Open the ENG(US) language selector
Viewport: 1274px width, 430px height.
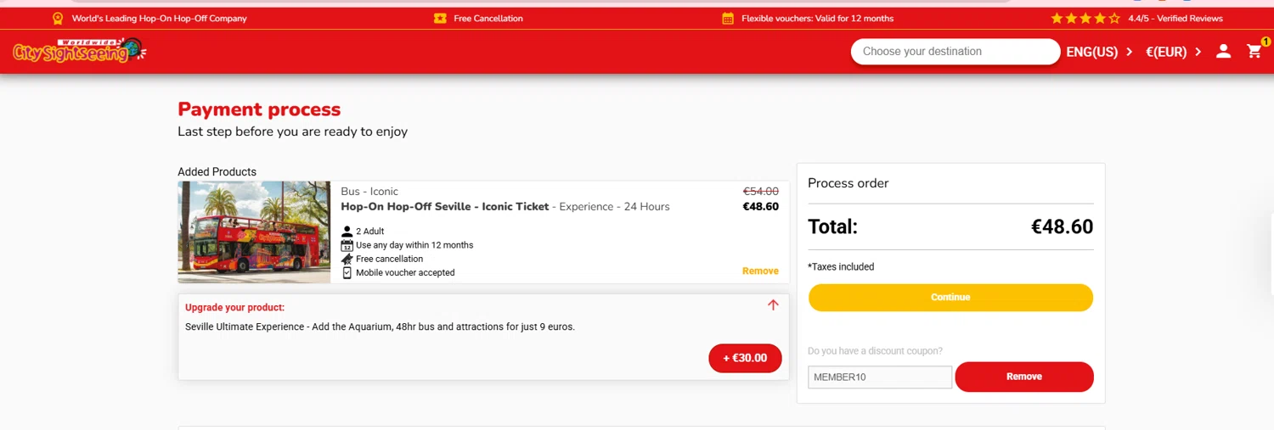pyautogui.click(x=1099, y=52)
